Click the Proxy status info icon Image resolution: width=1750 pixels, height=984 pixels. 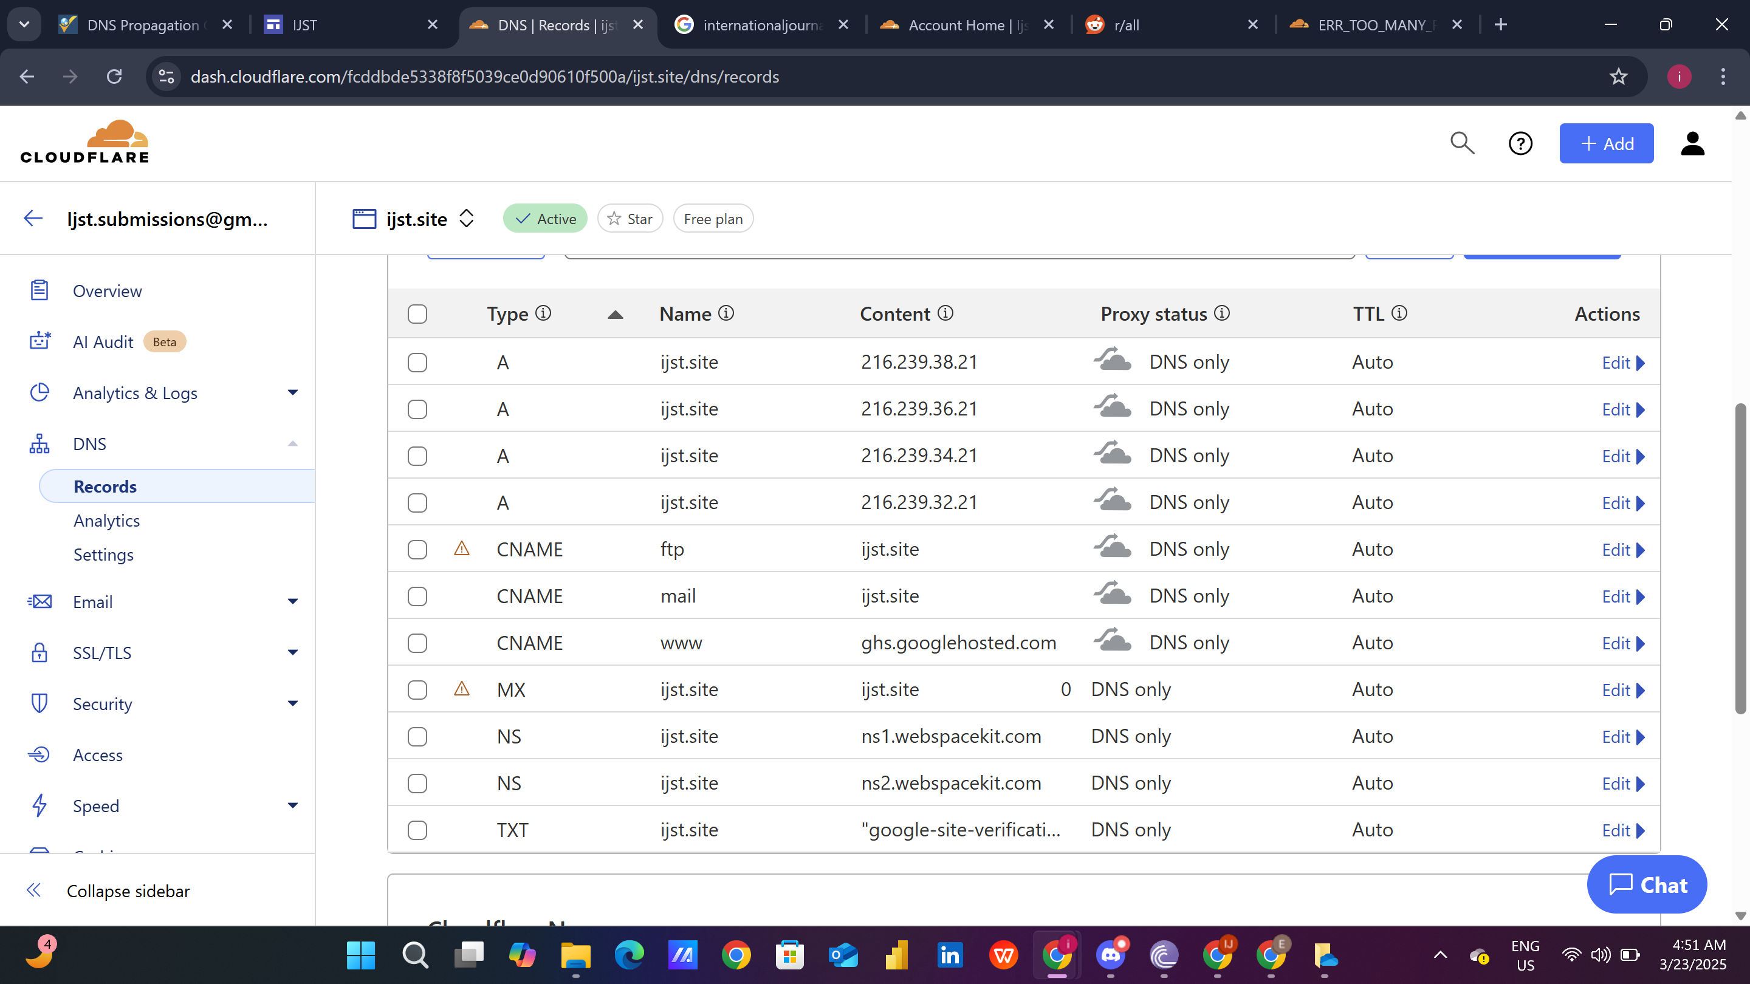[1221, 313]
